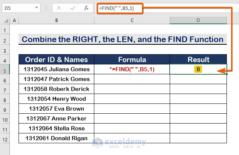Select column A header
239x155 pixels.
14,20
